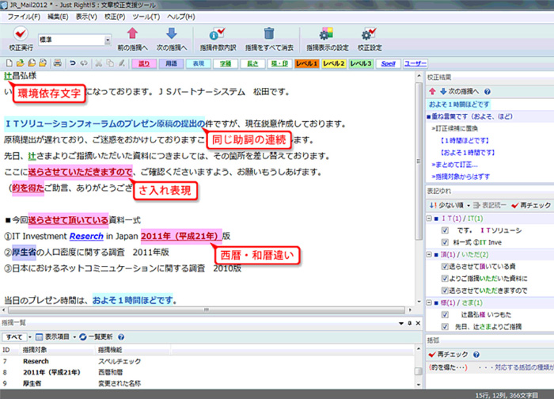Close the 指摘一覧 panel
The width and height of the screenshot is (554, 399).
[x=418, y=323]
